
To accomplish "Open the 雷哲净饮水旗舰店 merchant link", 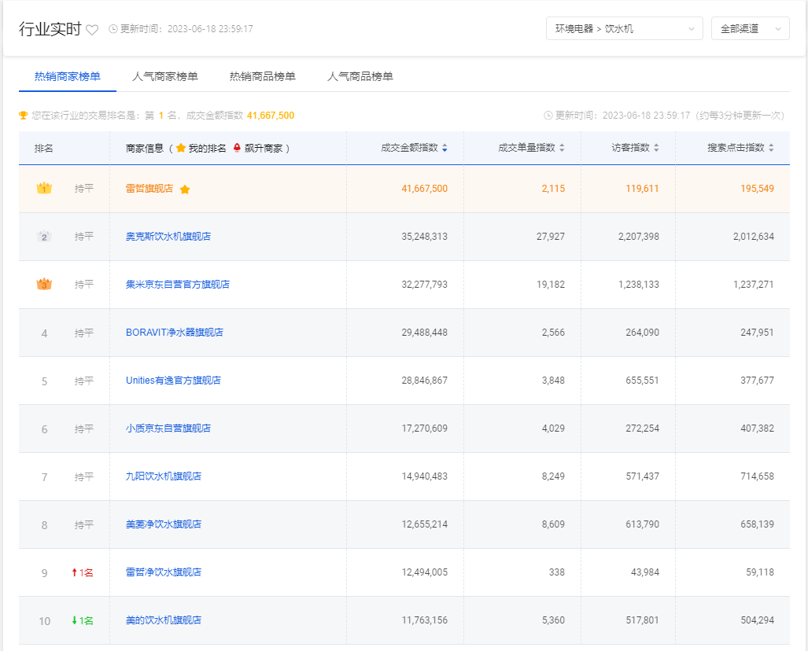I will click(x=164, y=572).
